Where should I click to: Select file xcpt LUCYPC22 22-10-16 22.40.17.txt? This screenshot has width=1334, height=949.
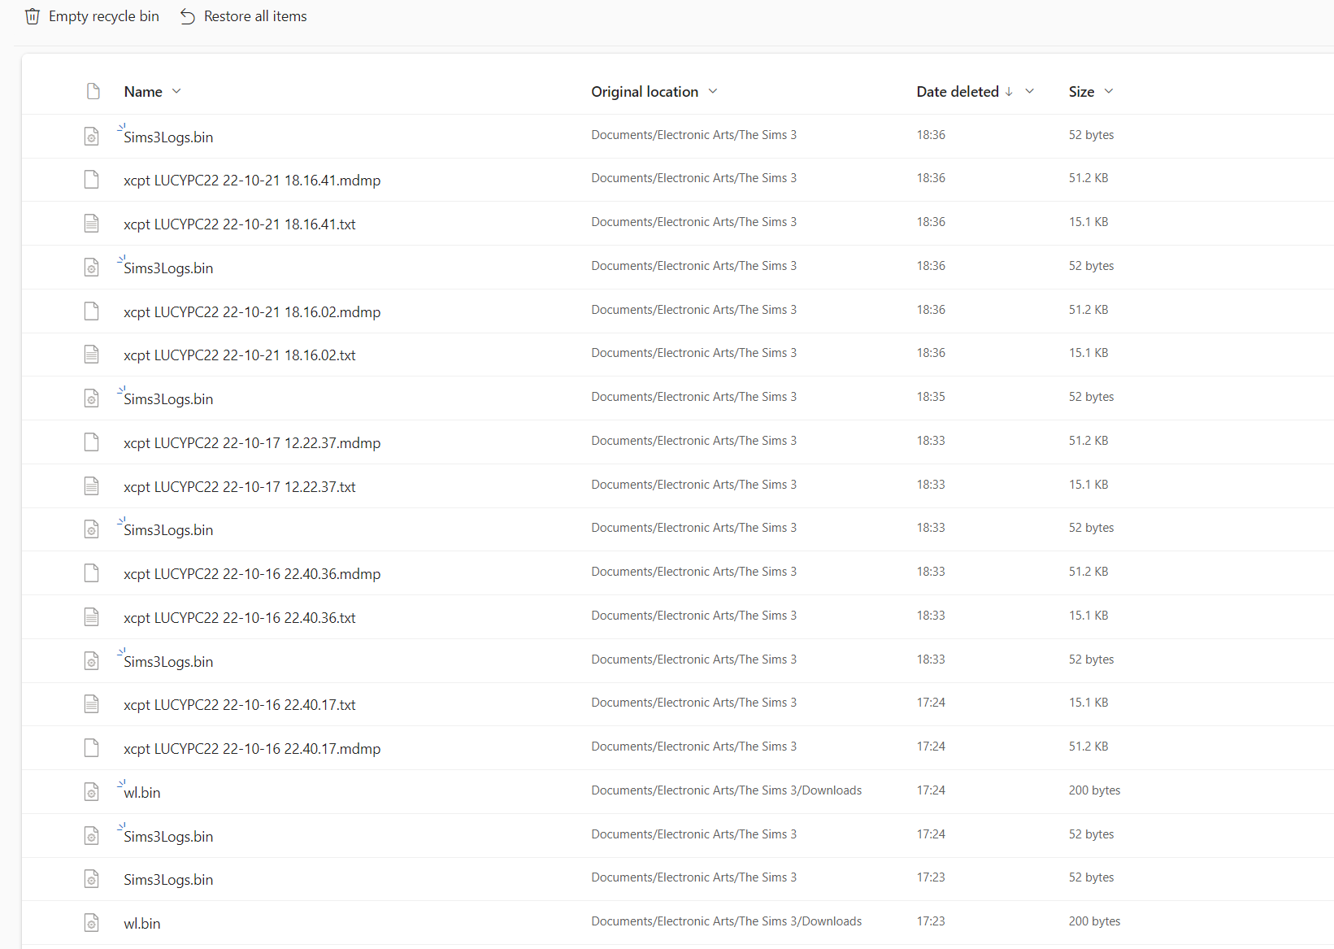point(240,705)
